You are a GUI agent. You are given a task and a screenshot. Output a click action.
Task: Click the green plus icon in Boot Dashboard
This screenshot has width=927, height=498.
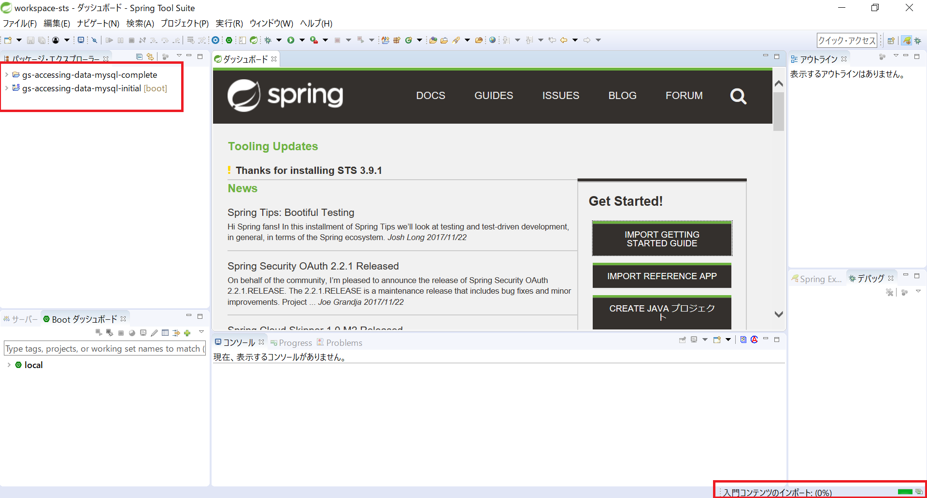tap(187, 333)
